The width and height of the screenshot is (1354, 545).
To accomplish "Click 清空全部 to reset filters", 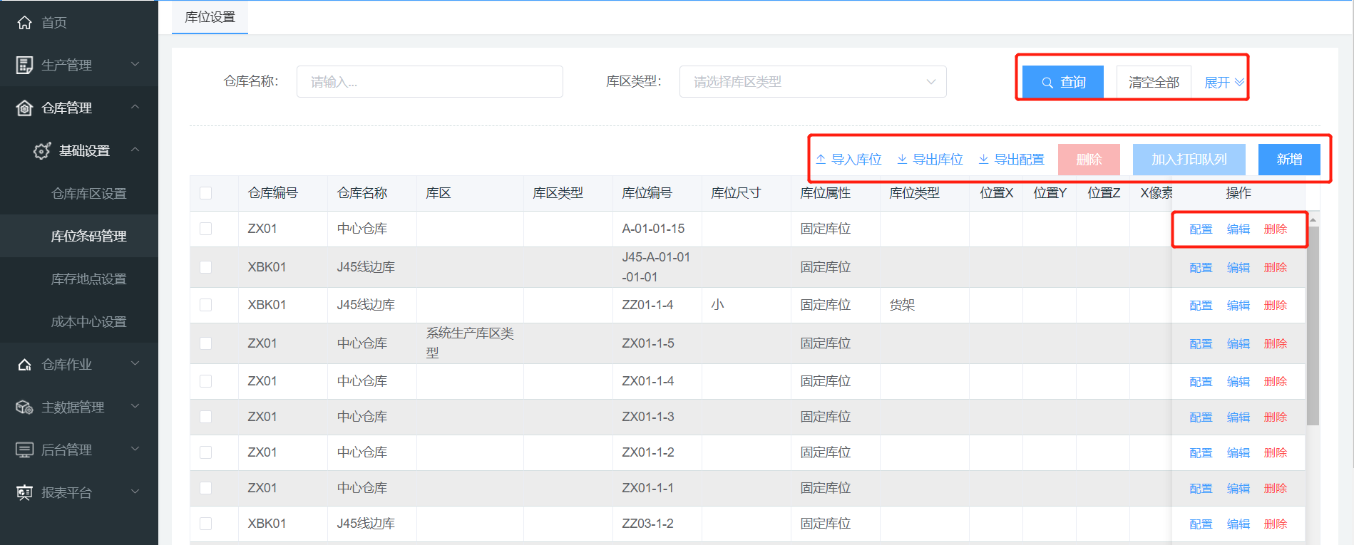I will 1153,83.
